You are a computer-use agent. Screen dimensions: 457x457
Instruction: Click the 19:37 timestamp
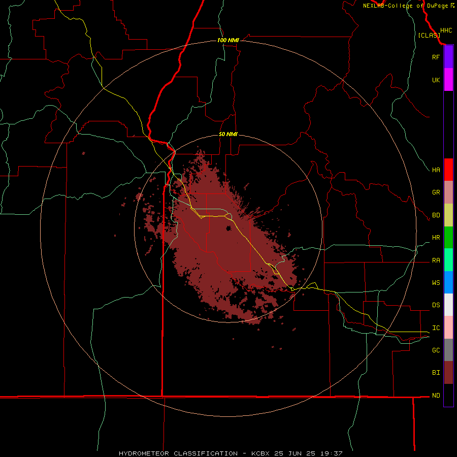pyautogui.click(x=332, y=453)
